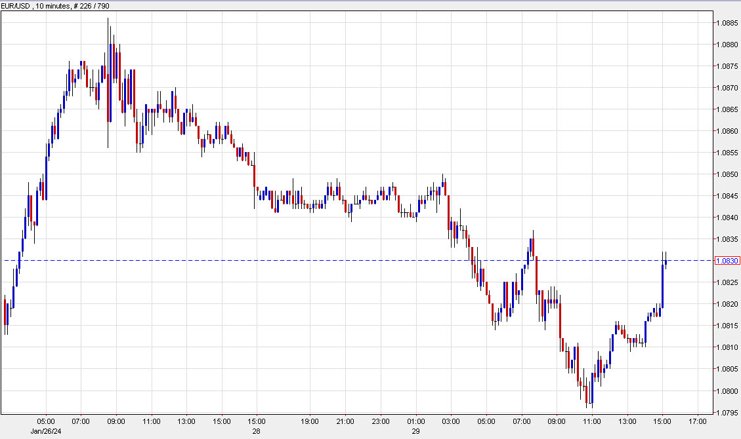
Task: Click the 1.0840 price axis label
Action: point(727,218)
